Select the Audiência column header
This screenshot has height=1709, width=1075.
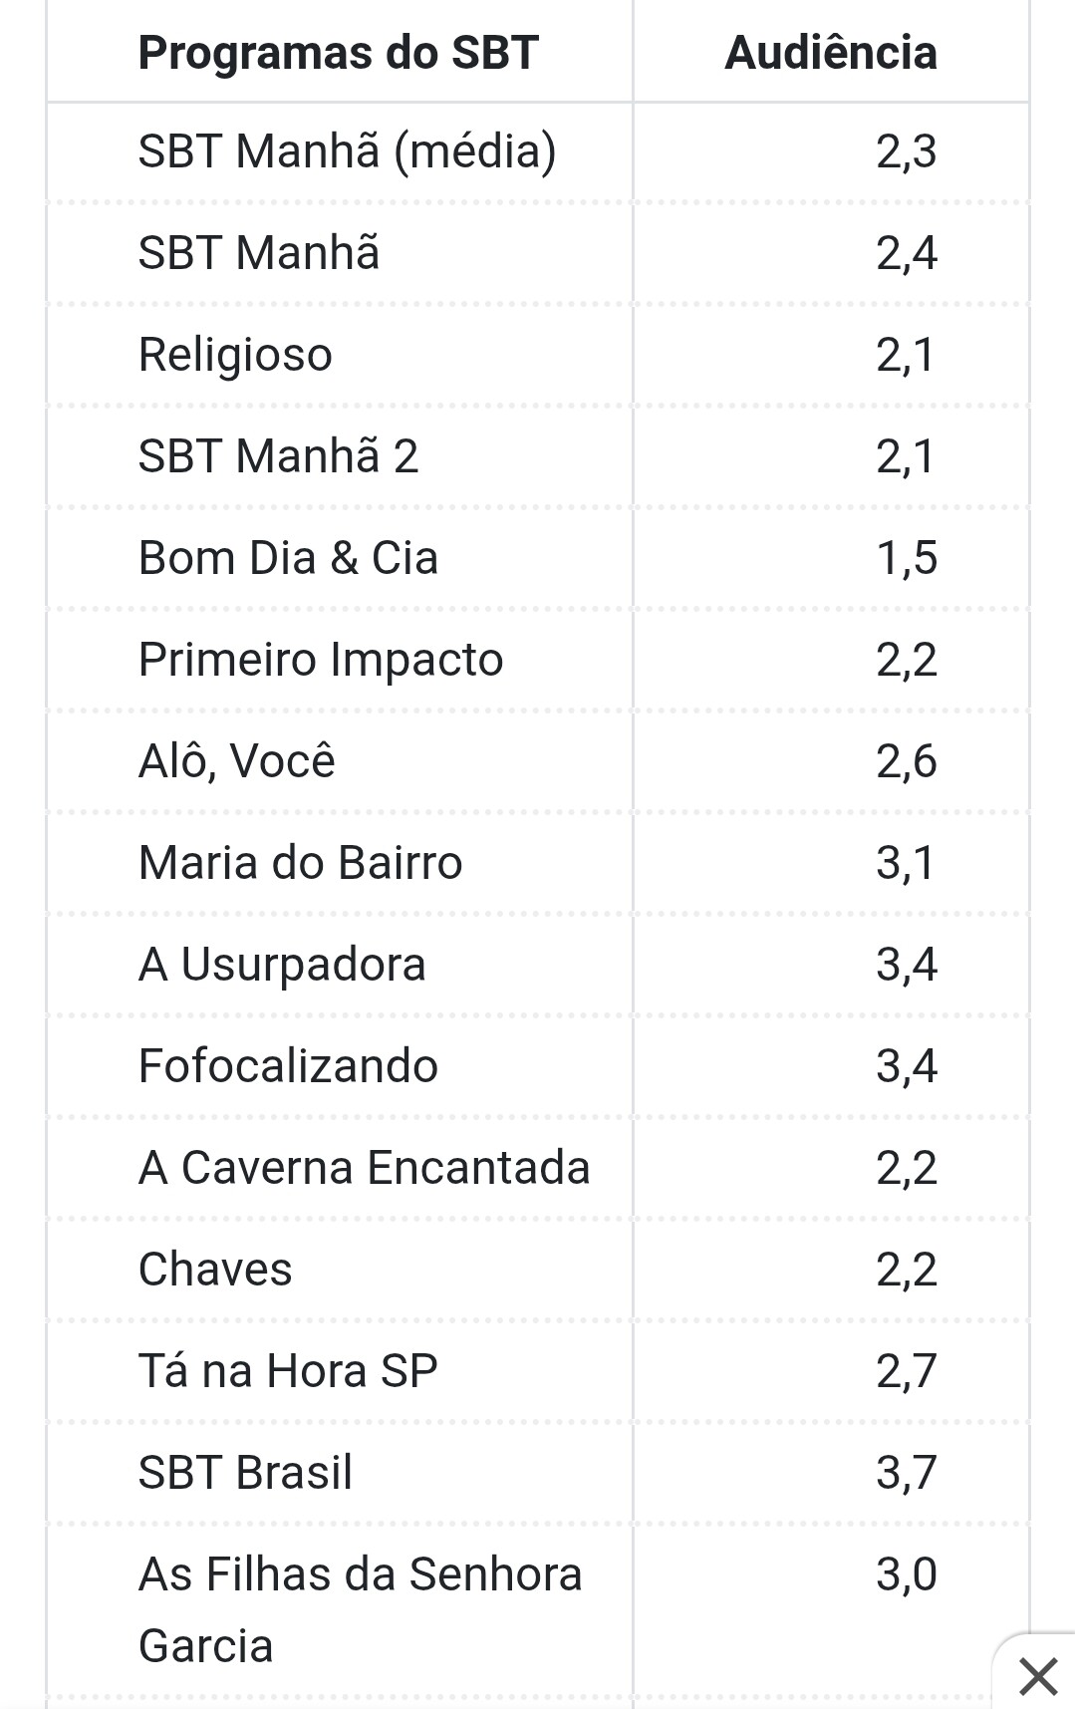tap(831, 53)
